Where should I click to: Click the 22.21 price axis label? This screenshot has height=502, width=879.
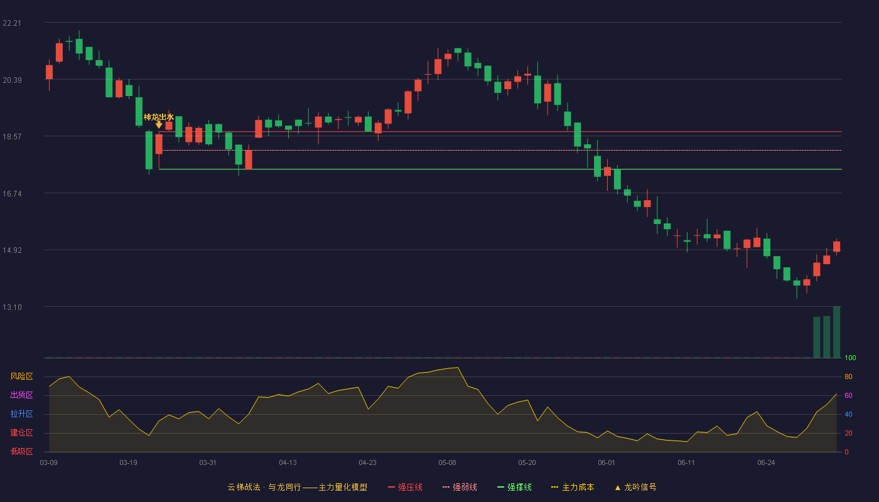12,23
